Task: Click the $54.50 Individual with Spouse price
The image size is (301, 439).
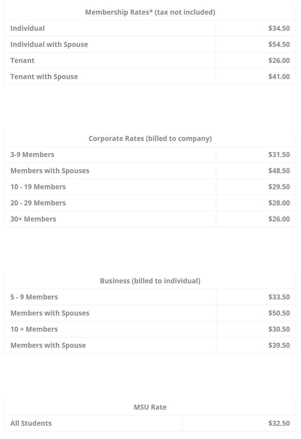Action: coord(279,44)
